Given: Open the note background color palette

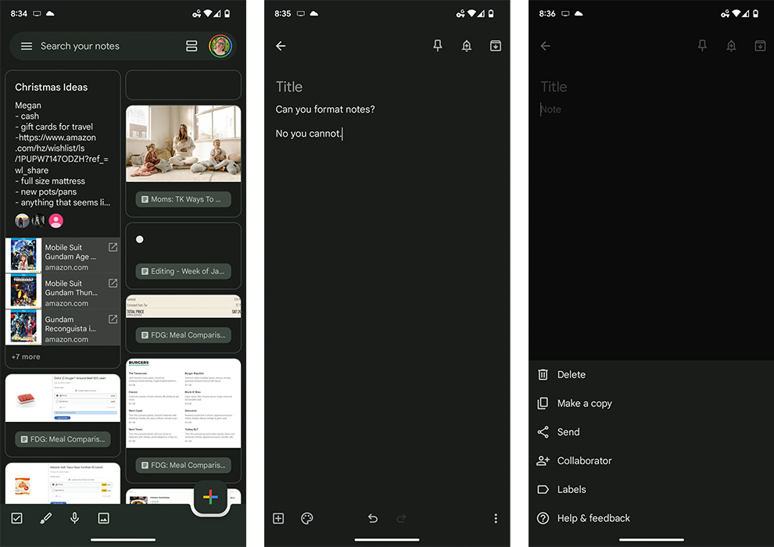Looking at the screenshot, I should (307, 518).
